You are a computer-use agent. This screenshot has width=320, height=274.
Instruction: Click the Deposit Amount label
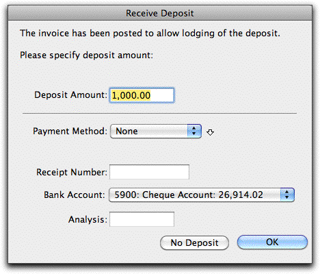tap(70, 95)
